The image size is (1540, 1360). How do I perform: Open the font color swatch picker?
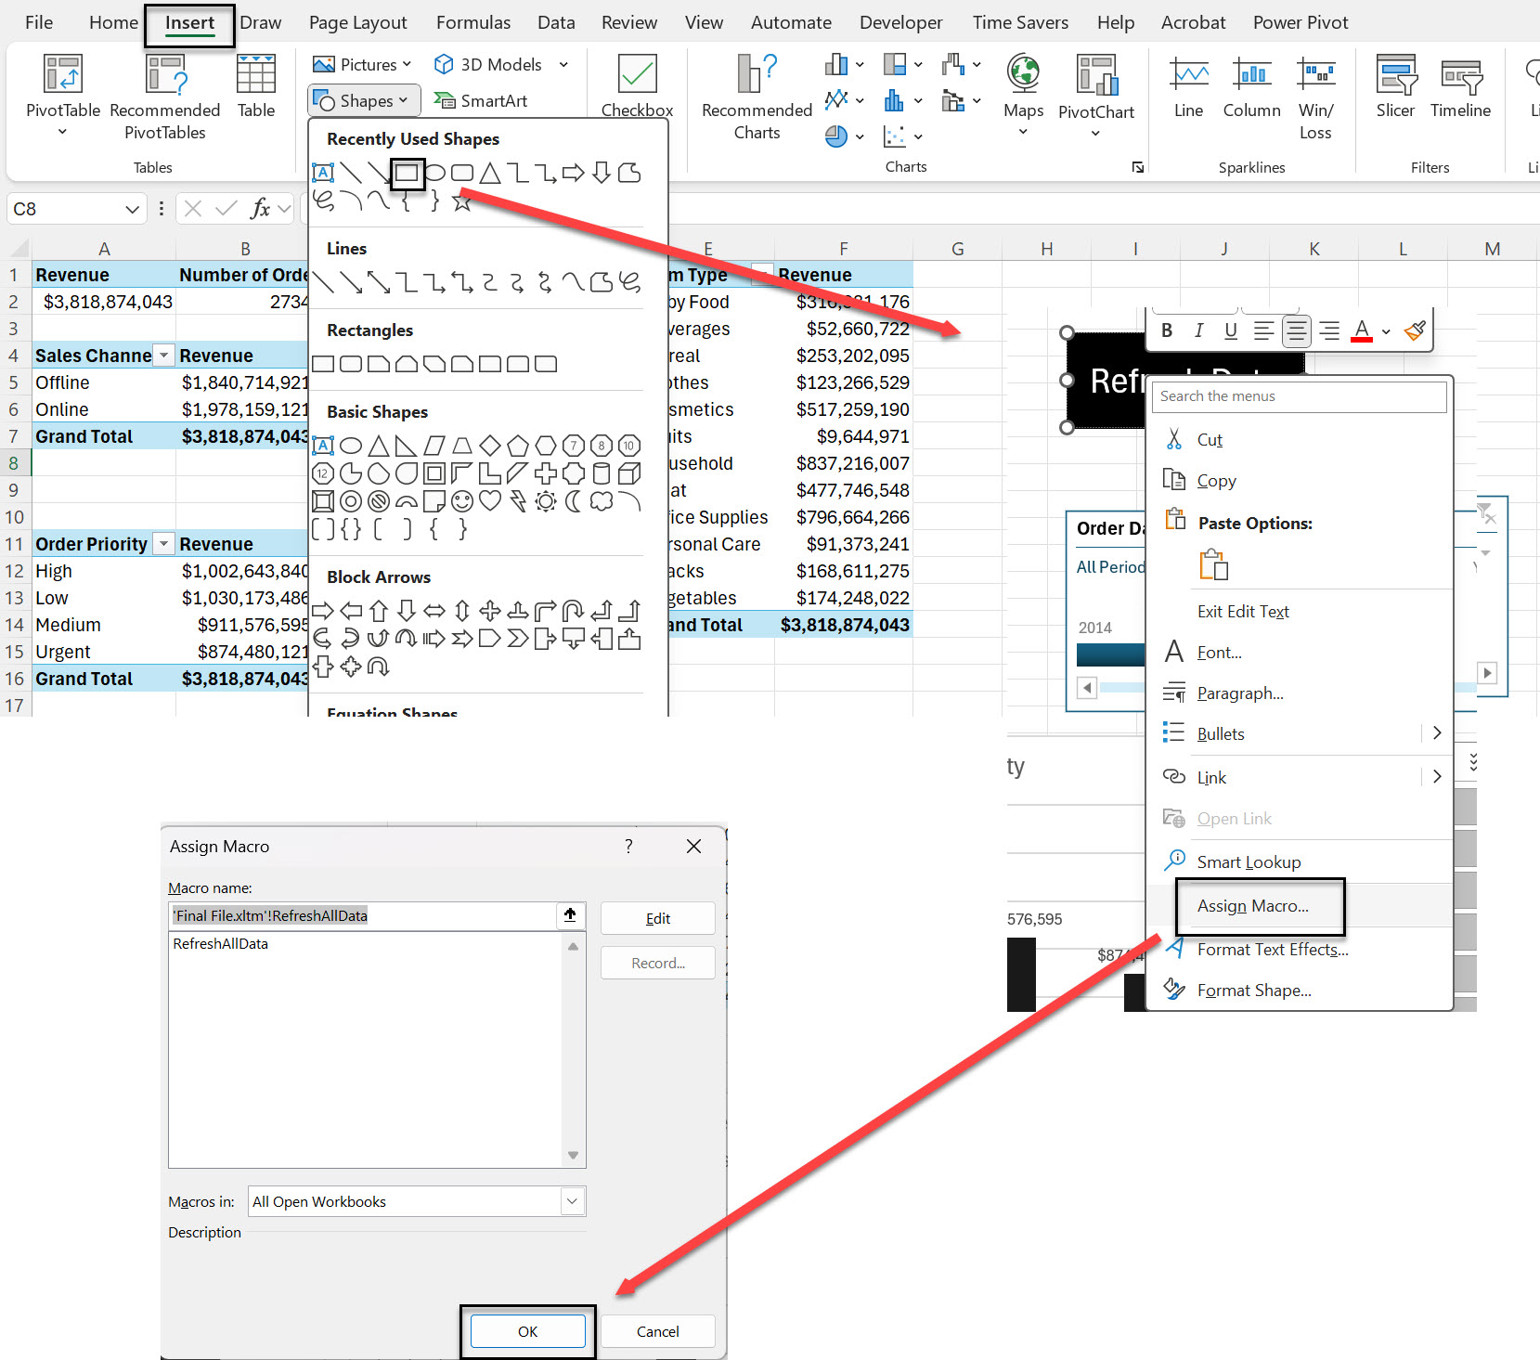click(x=1384, y=331)
